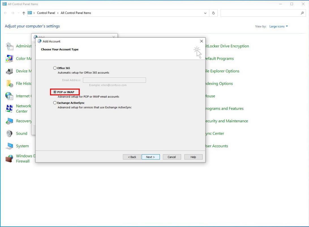Image resolution: width=309 pixels, height=227 pixels.
Task: Expand the address bar history dropdown
Action: tap(205, 13)
